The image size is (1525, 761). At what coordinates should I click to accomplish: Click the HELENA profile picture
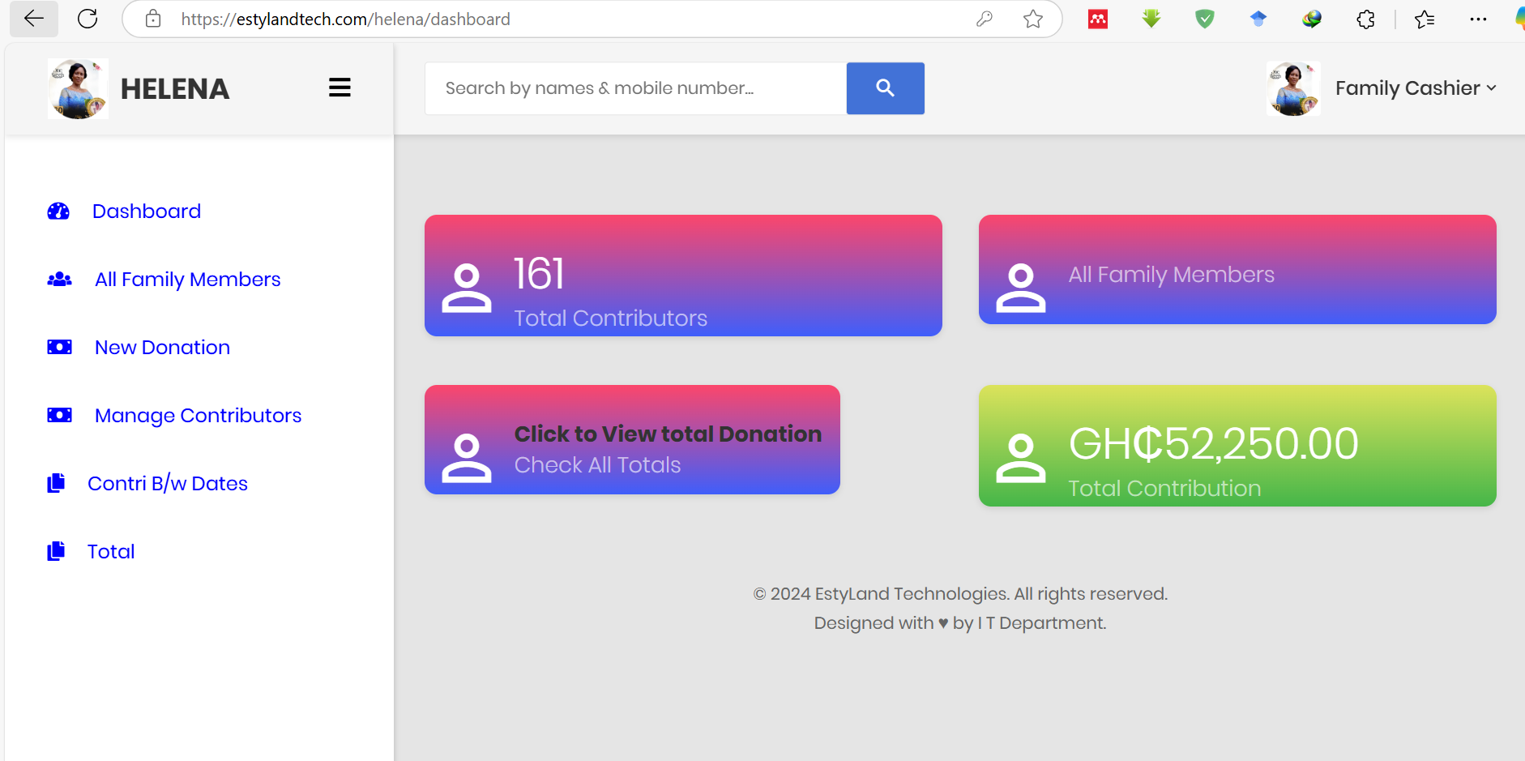(x=78, y=88)
